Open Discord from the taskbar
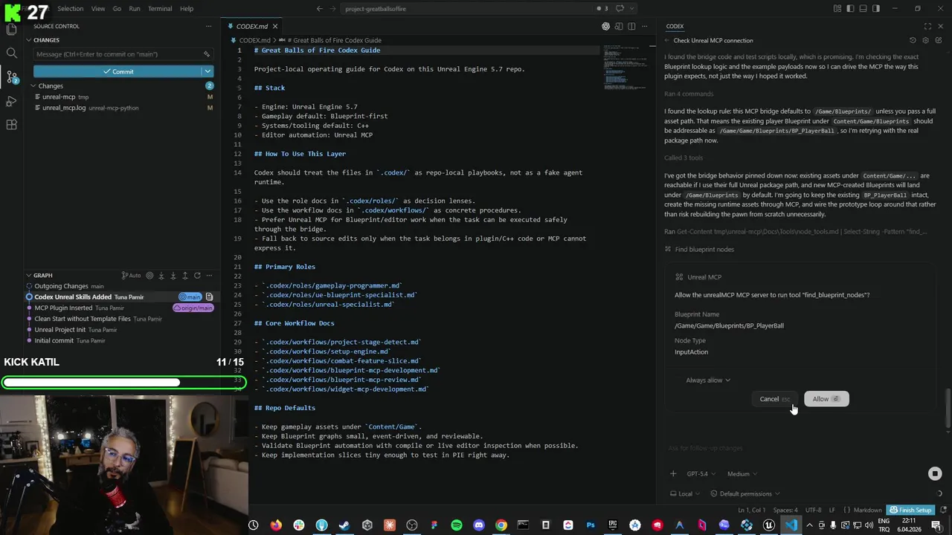This screenshot has width=952, height=535. 478,525
